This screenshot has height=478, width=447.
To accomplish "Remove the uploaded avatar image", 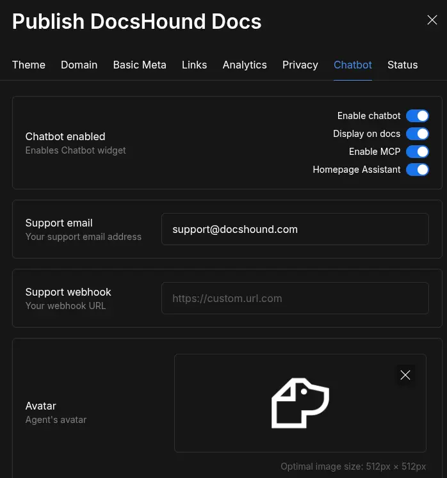I will coord(405,375).
